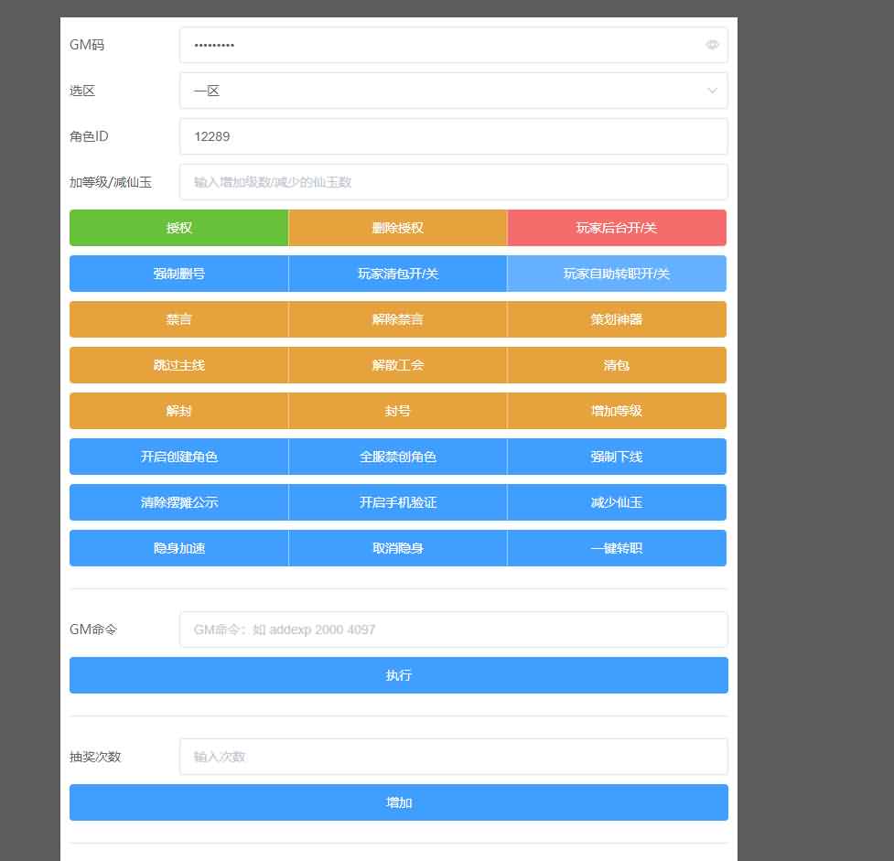
Task: Click the 一键转职 button
Action: point(617,548)
